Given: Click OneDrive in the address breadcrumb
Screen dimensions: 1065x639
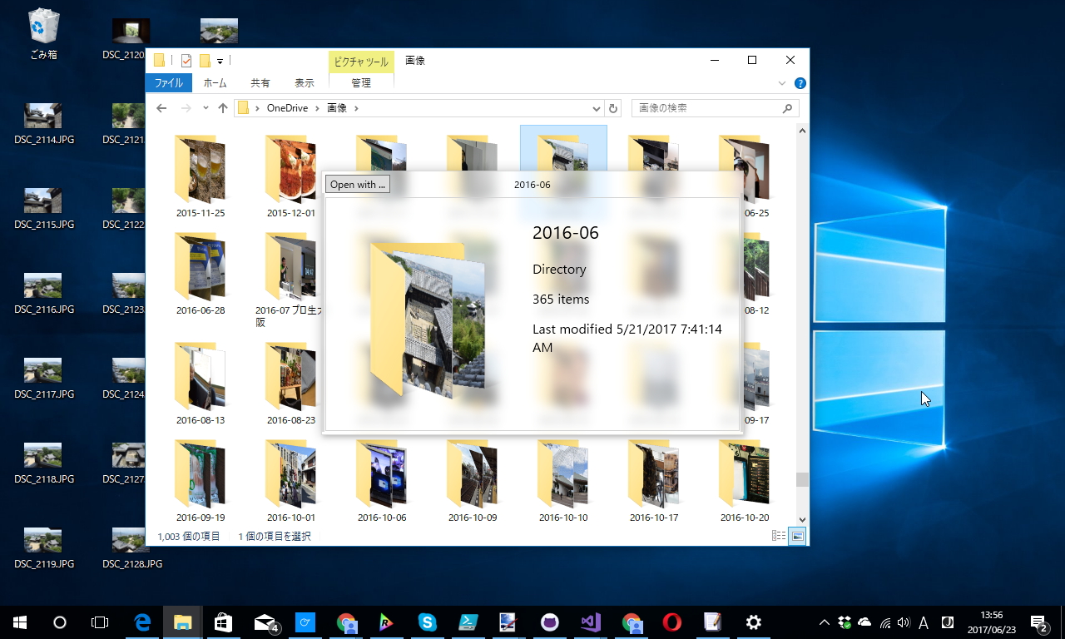Looking at the screenshot, I should click(287, 108).
